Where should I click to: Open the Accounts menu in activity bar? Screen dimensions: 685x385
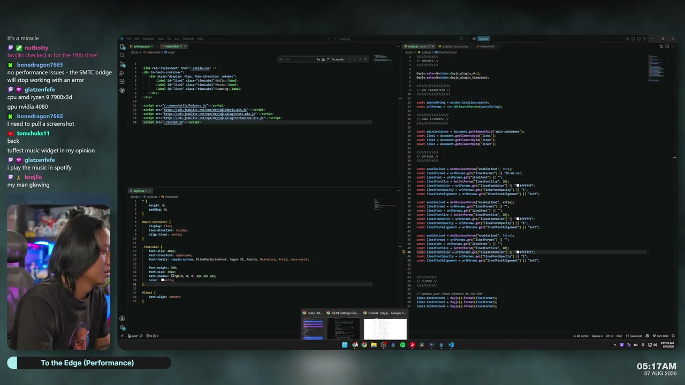click(122, 319)
